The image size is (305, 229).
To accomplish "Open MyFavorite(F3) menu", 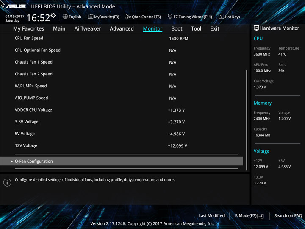I will point(107,17).
